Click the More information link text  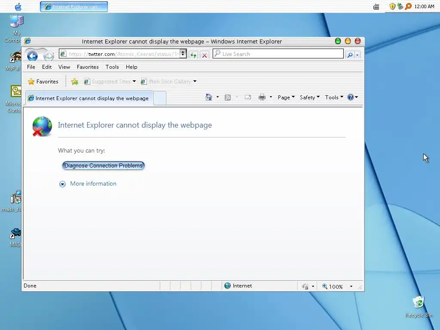[93, 183]
